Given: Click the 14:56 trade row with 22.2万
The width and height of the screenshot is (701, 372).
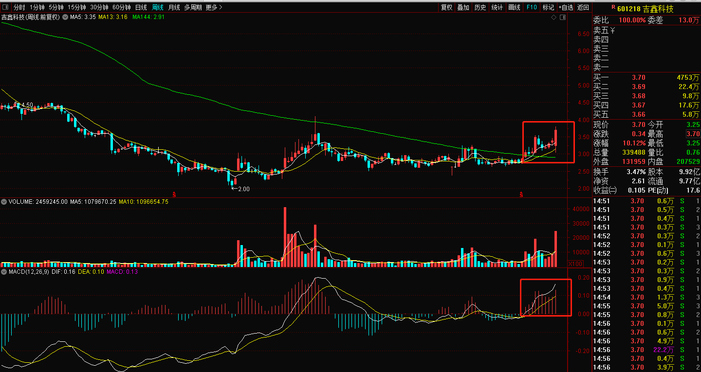Looking at the screenshot, I should point(646,350).
